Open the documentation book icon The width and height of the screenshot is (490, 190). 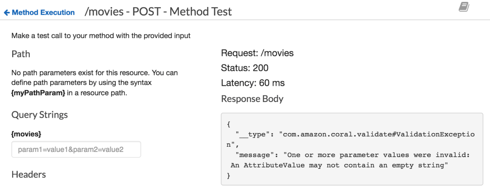pos(464,7)
